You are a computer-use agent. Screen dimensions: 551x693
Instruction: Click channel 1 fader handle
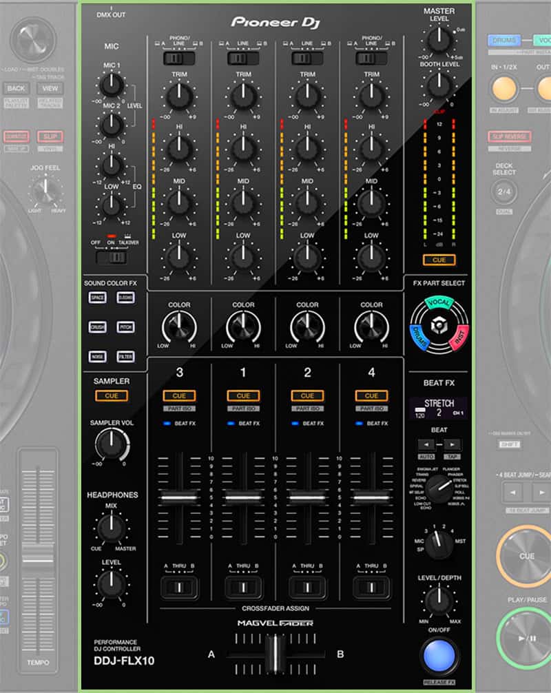[243, 497]
